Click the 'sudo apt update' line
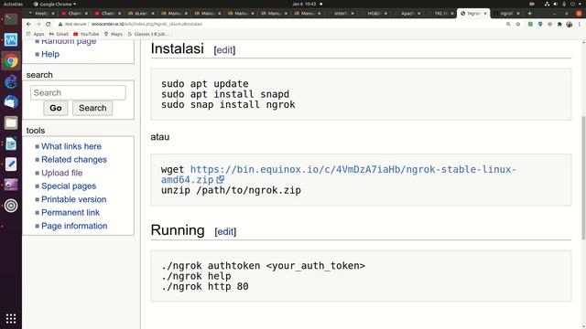 pyautogui.click(x=205, y=83)
